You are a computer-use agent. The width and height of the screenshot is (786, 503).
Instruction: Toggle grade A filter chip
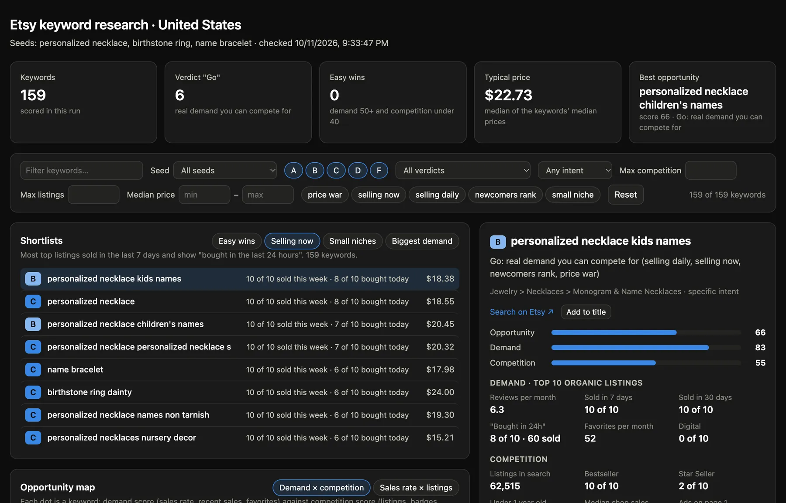(293, 171)
